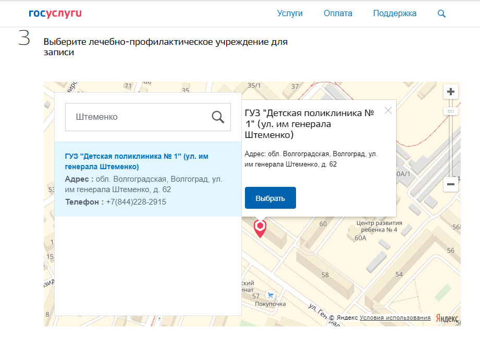Click the Покупочка shopping cart icon
Viewport: 480px width, 342px height.
pyautogui.click(x=270, y=295)
